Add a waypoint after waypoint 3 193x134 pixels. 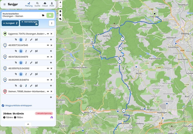coord(51,74)
